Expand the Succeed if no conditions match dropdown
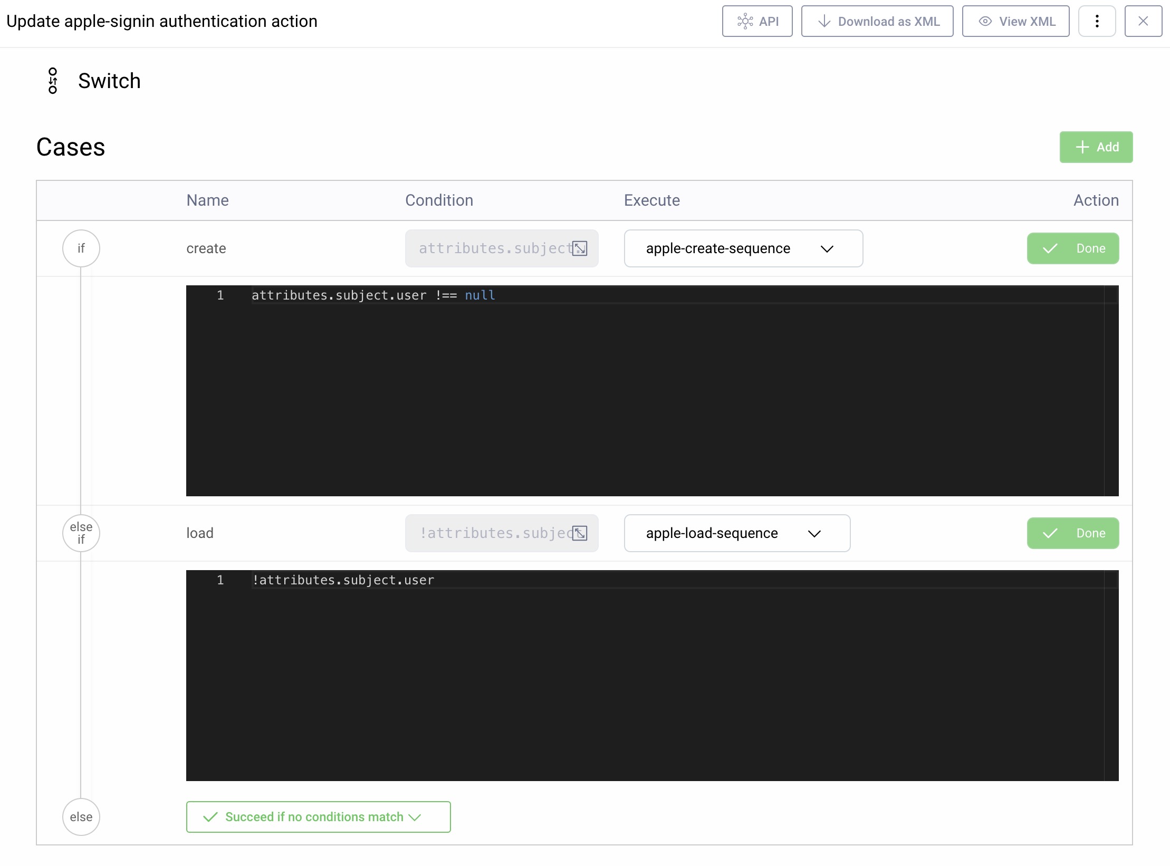 [318, 817]
